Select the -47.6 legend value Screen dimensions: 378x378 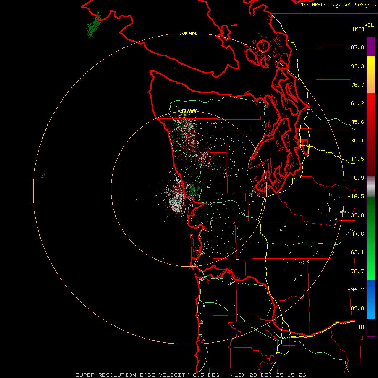pos(356,234)
